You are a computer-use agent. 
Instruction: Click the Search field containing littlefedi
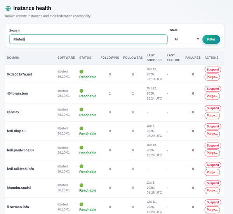88,39
